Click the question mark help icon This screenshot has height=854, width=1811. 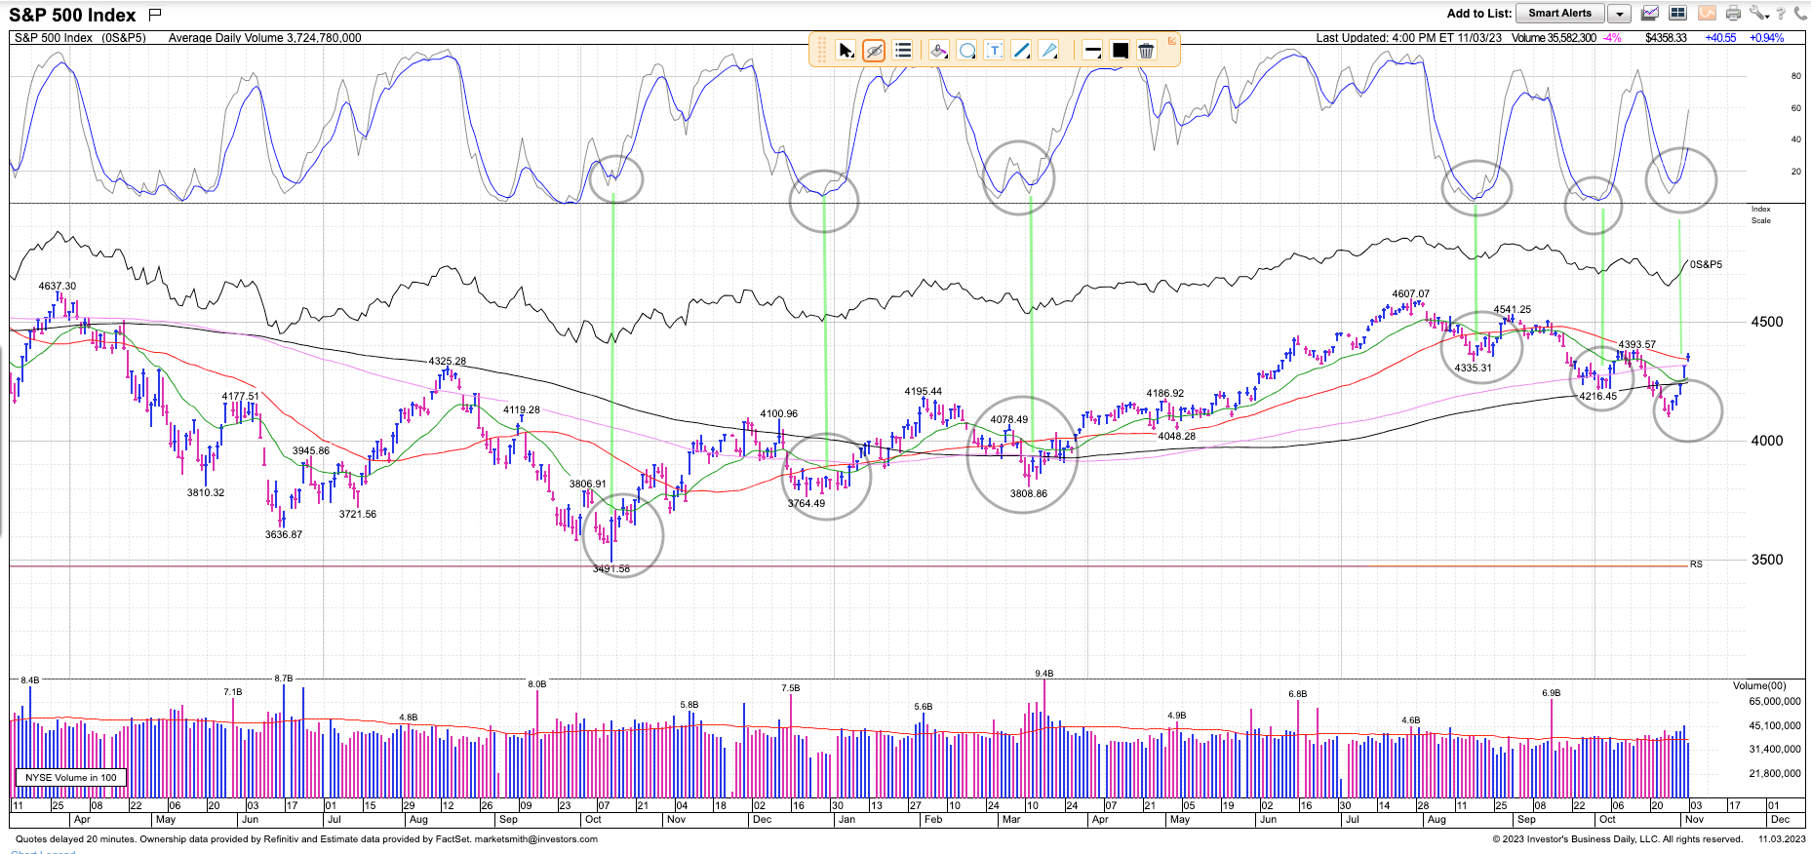click(1781, 13)
